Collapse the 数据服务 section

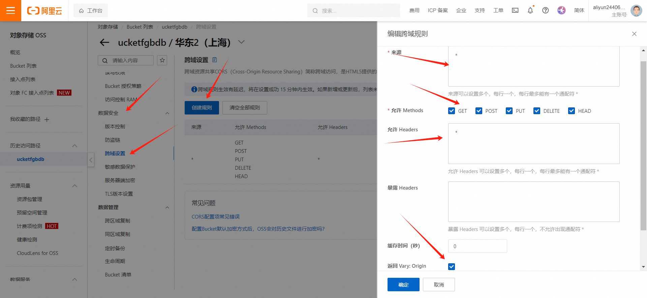pyautogui.click(x=75, y=279)
